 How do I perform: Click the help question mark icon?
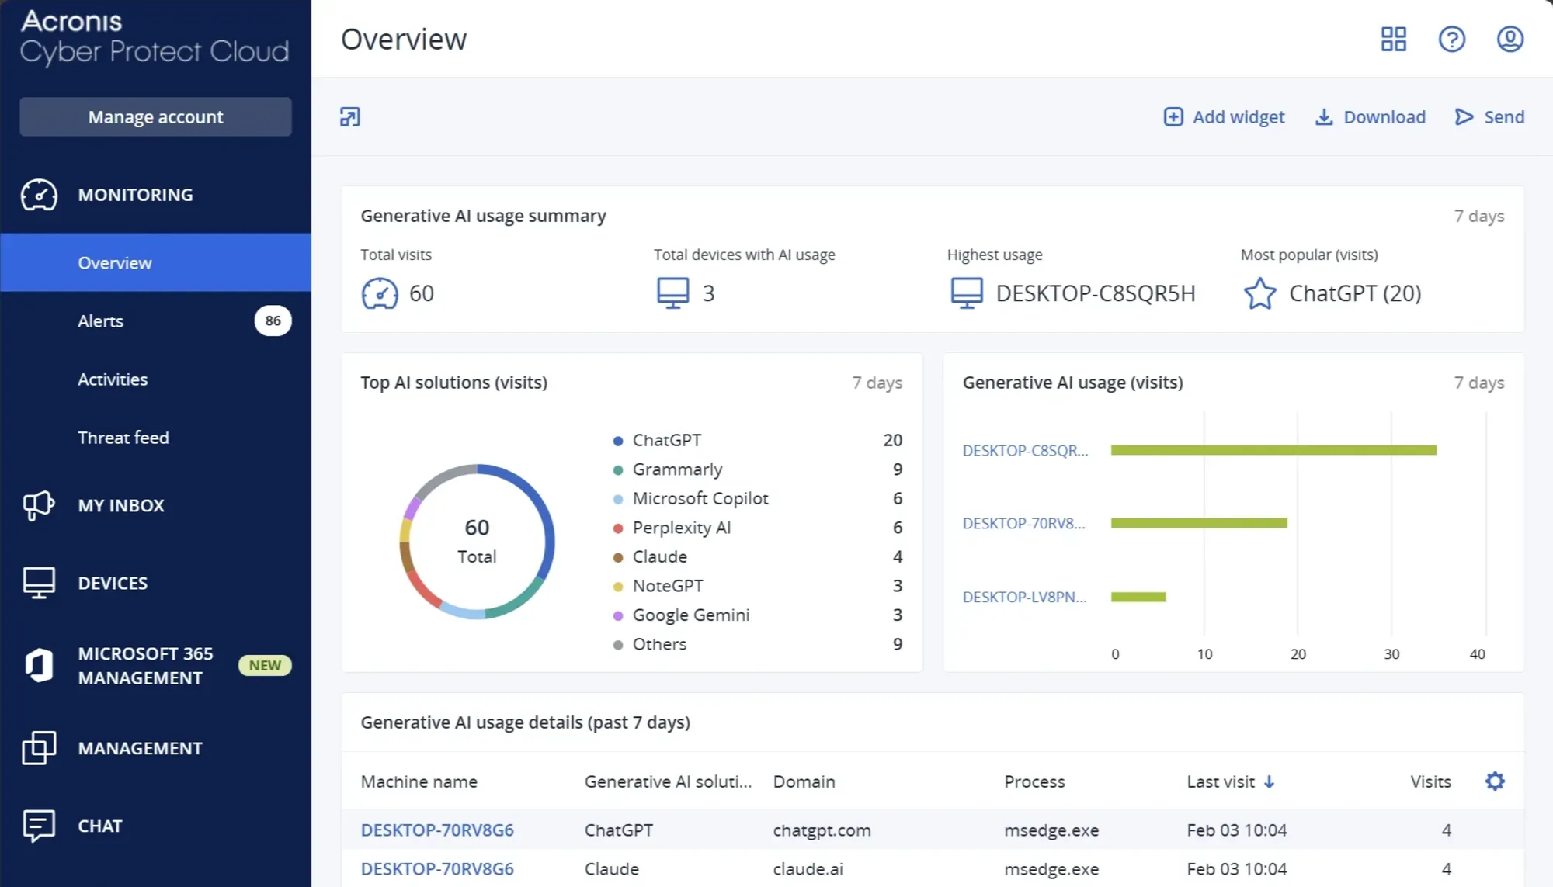click(x=1451, y=39)
